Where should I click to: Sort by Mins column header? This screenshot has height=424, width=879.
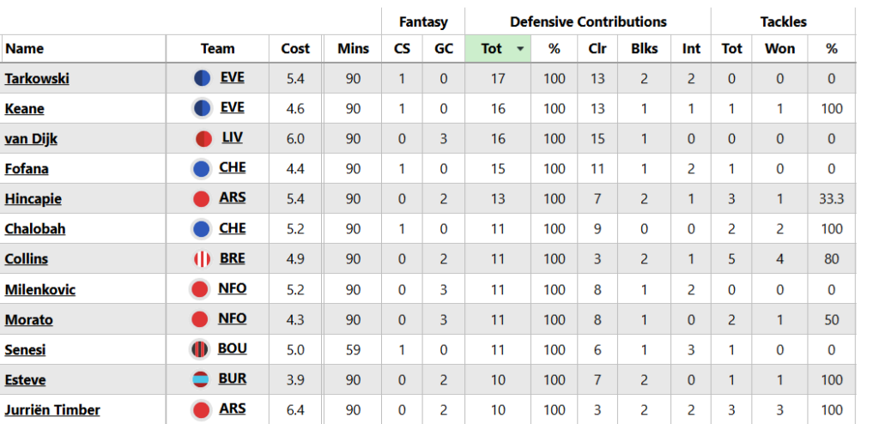tap(353, 49)
